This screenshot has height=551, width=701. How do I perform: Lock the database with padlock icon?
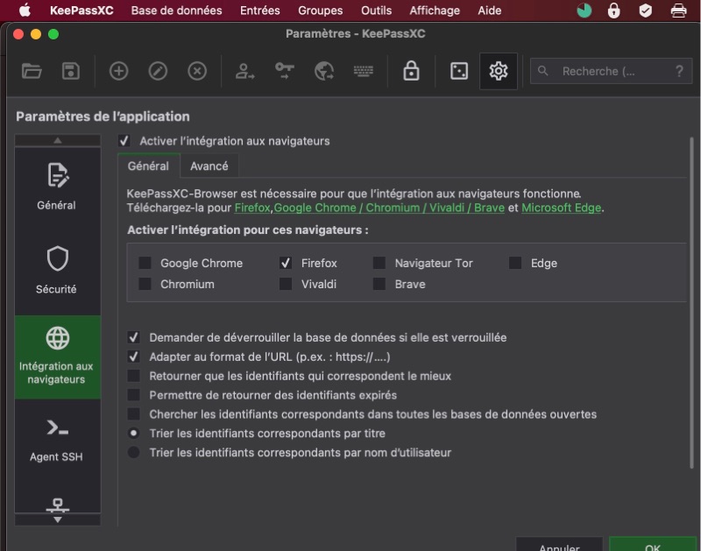(x=411, y=72)
